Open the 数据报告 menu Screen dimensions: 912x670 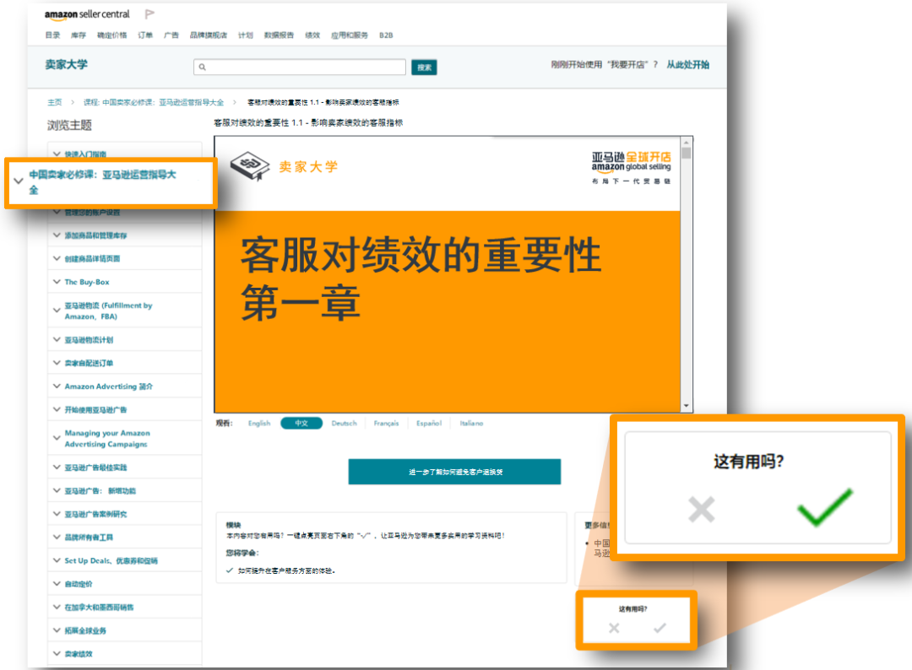click(281, 35)
